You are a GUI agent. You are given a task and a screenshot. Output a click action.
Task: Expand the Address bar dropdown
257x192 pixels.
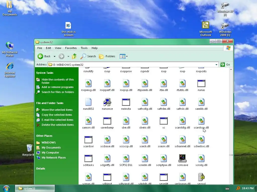pos(216,65)
